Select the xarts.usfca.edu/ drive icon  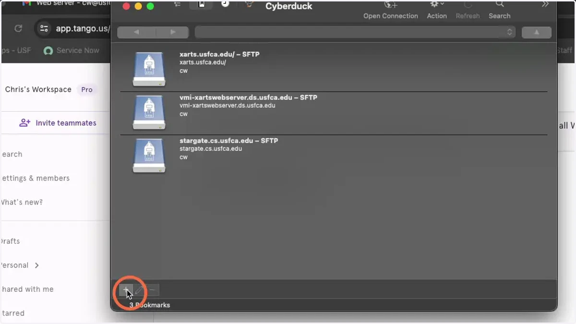pyautogui.click(x=149, y=69)
